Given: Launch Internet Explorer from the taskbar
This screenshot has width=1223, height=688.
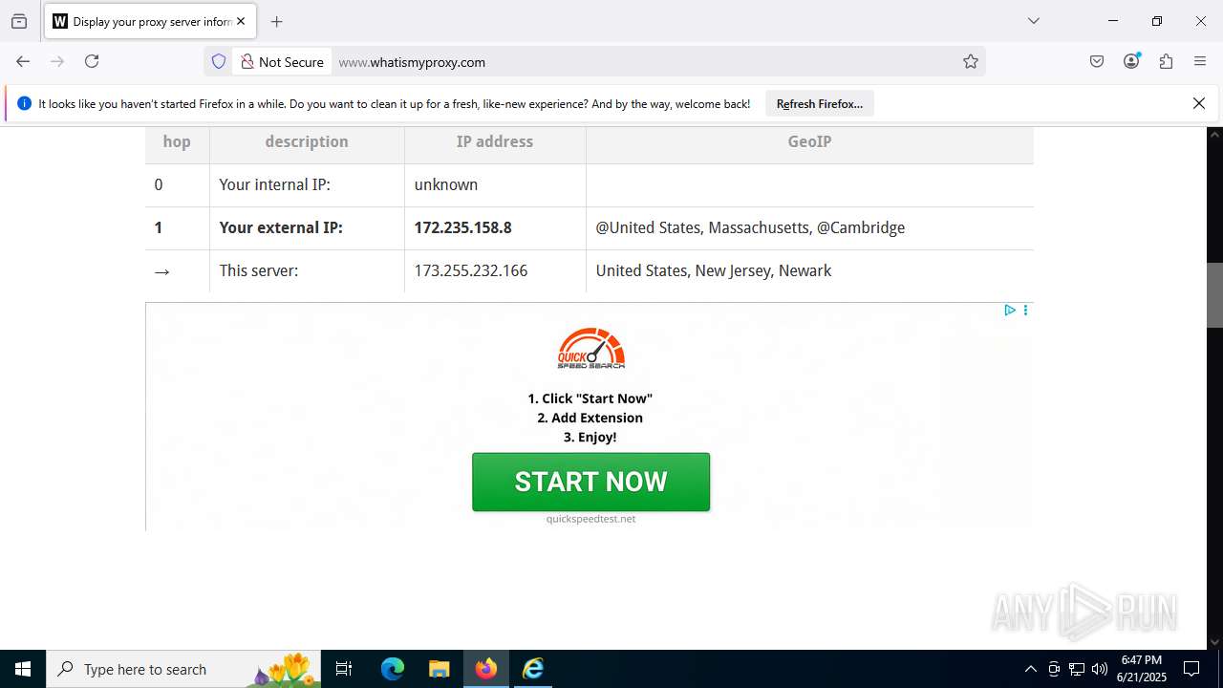Looking at the screenshot, I should coord(533,669).
